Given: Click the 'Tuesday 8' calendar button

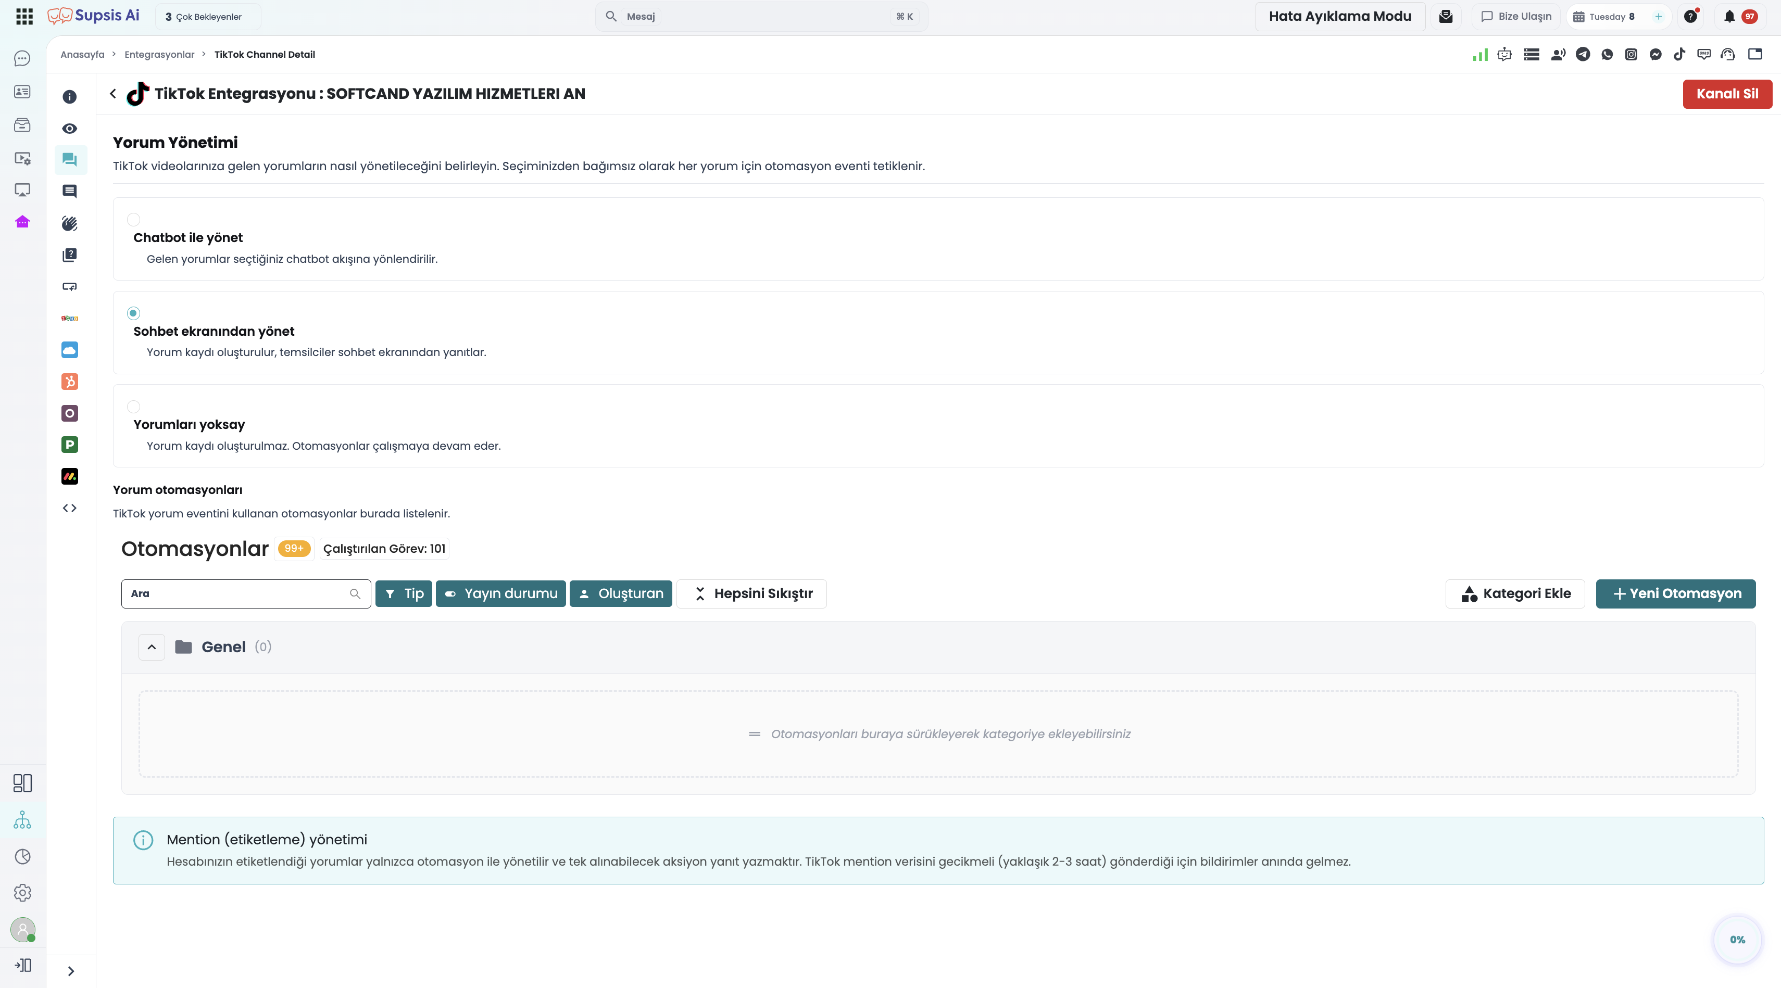Looking at the screenshot, I should (x=1604, y=17).
